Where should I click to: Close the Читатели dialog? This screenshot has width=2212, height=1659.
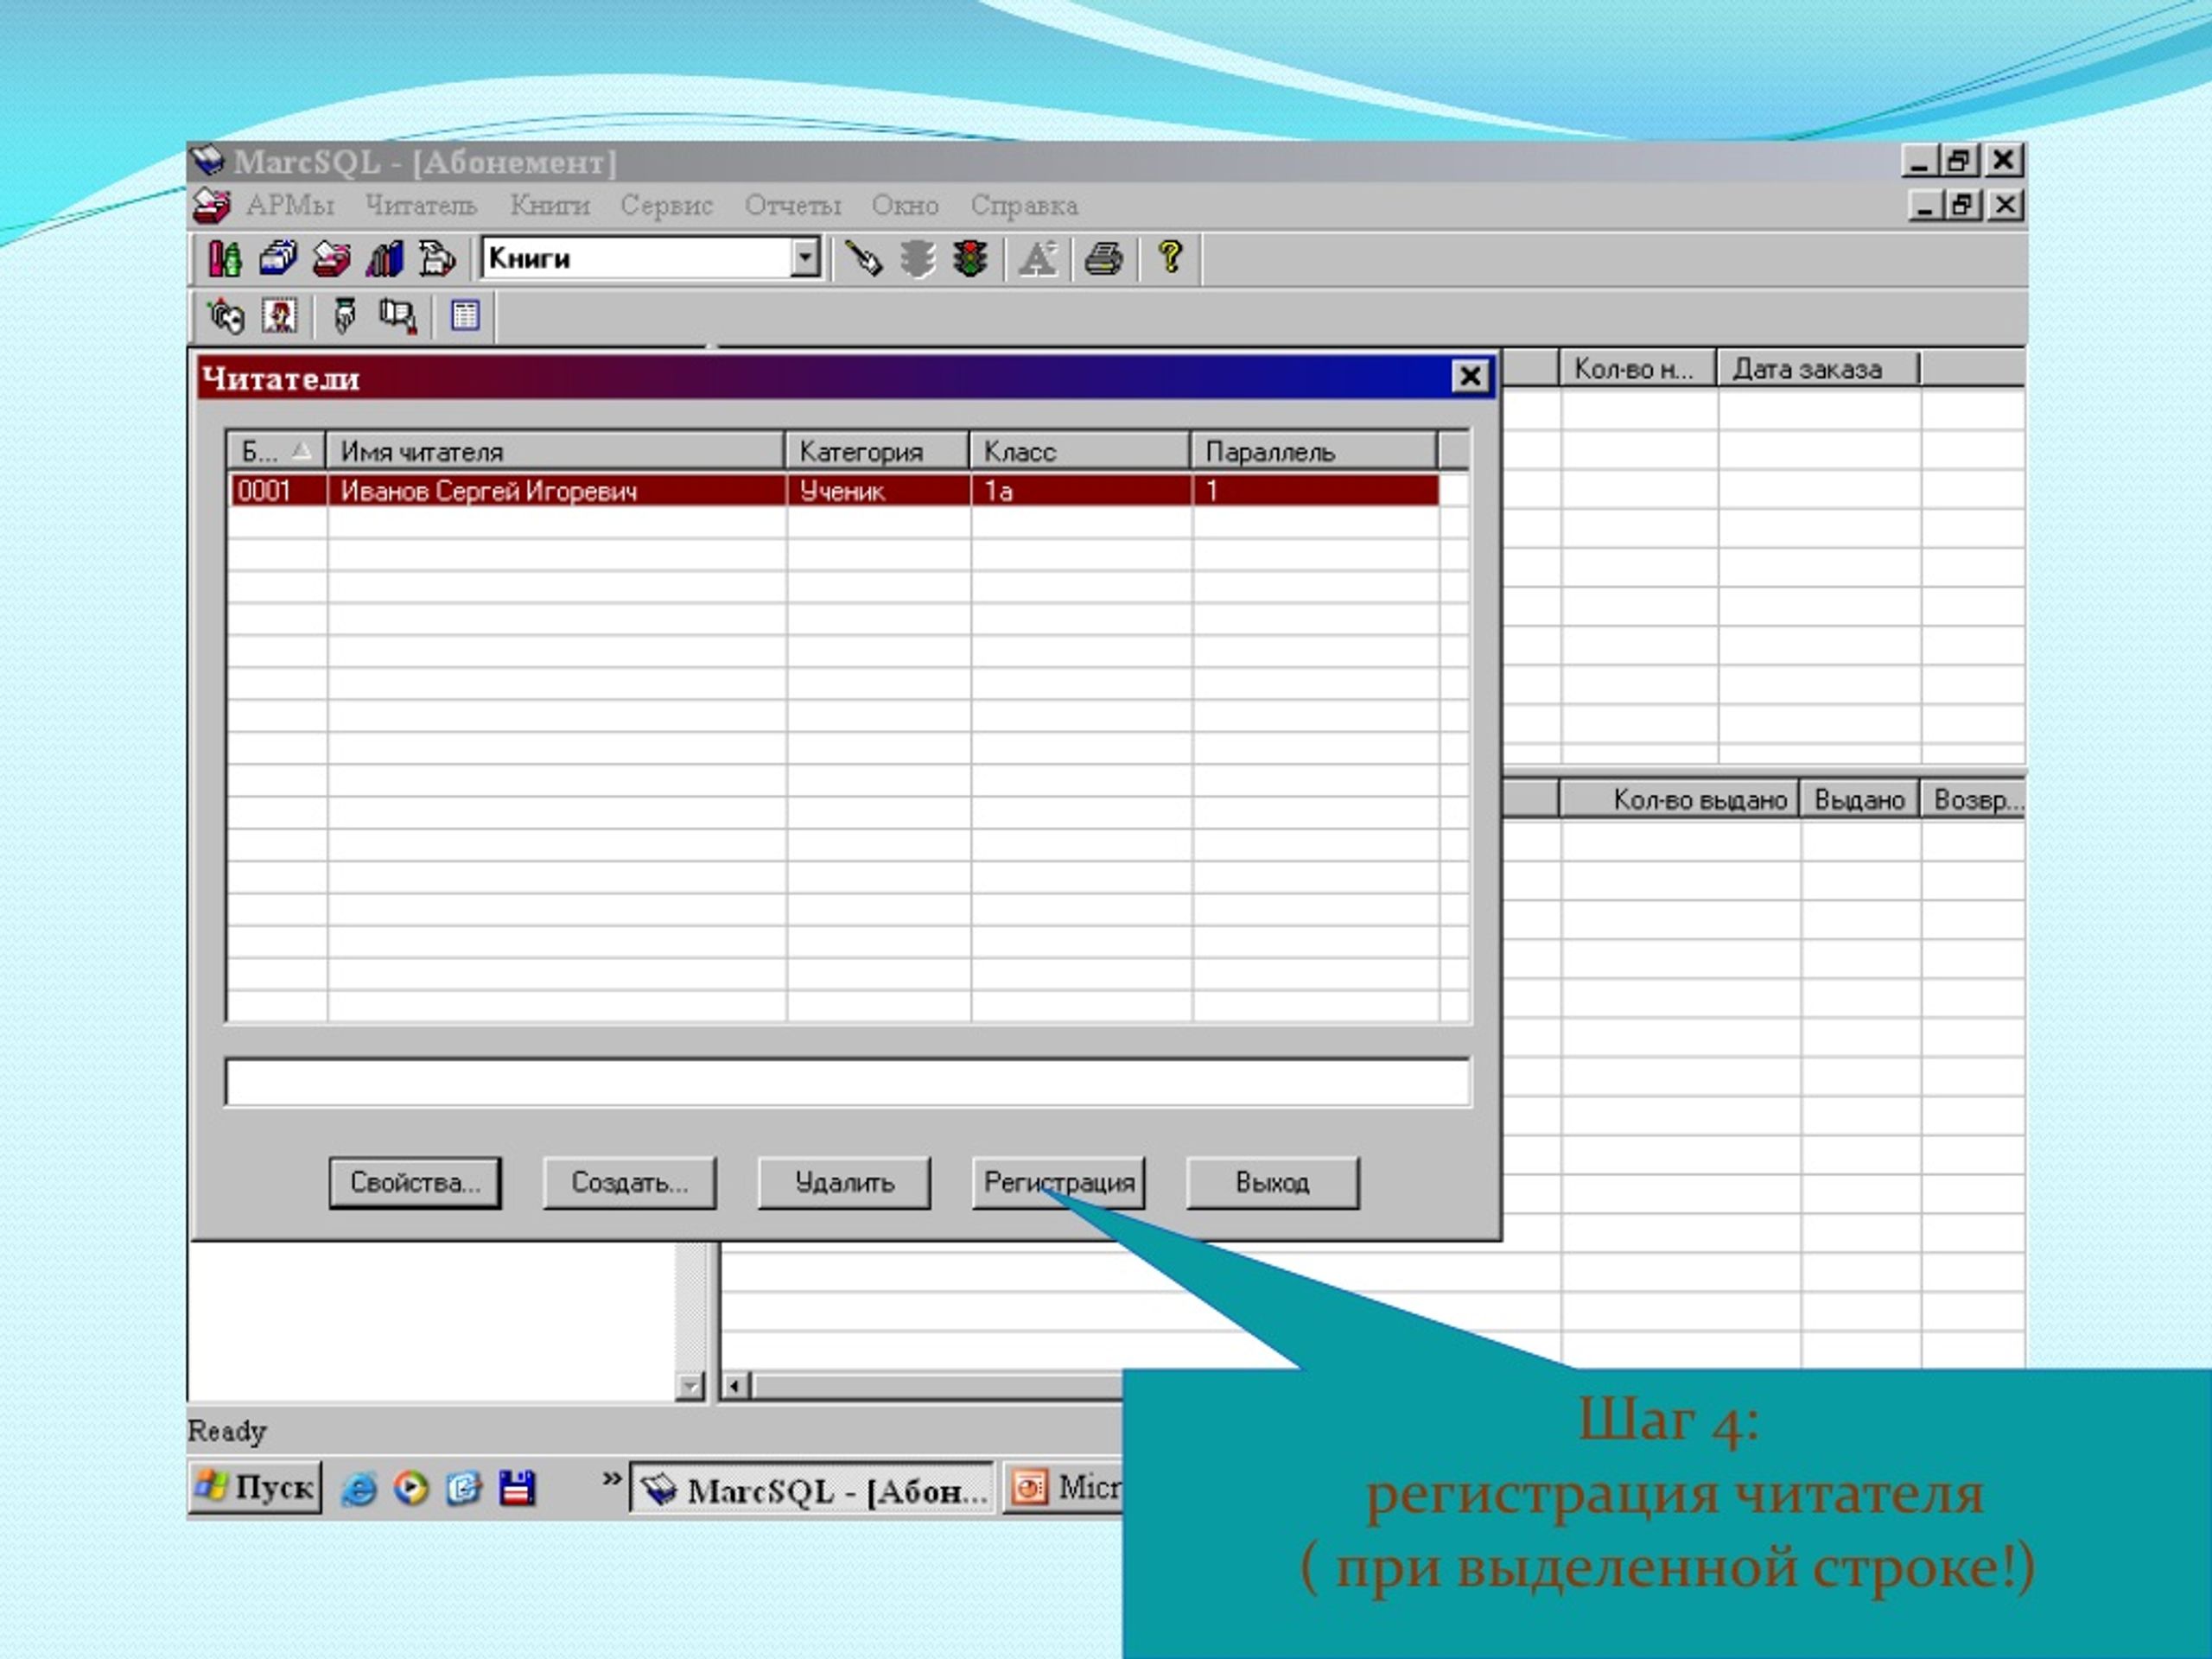pyautogui.click(x=1470, y=377)
